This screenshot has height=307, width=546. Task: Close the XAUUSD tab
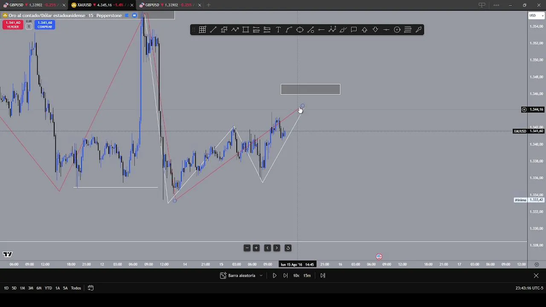[x=131, y=5]
